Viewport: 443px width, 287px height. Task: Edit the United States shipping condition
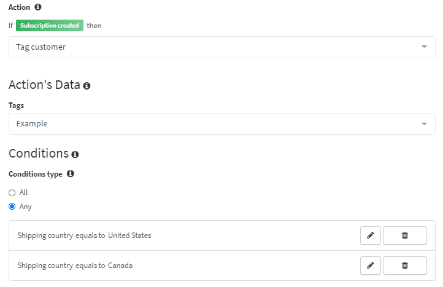[371, 235]
